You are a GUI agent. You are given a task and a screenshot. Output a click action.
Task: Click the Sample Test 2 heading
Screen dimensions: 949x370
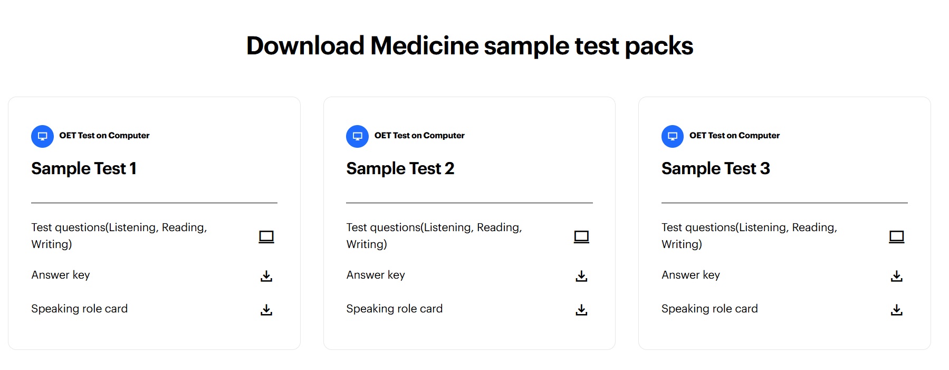(400, 168)
